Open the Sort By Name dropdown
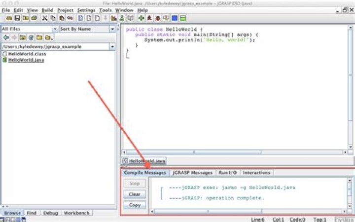Viewport: 355px width, 222px height. (112, 29)
